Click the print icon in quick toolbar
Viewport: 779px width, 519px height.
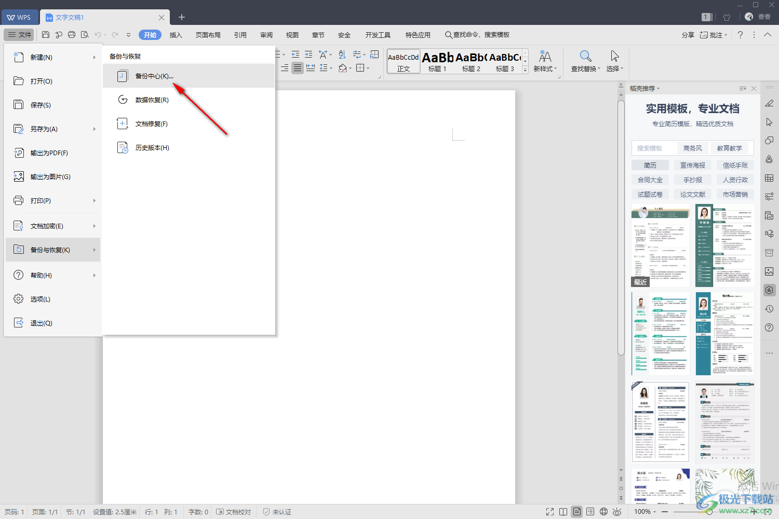click(x=72, y=35)
